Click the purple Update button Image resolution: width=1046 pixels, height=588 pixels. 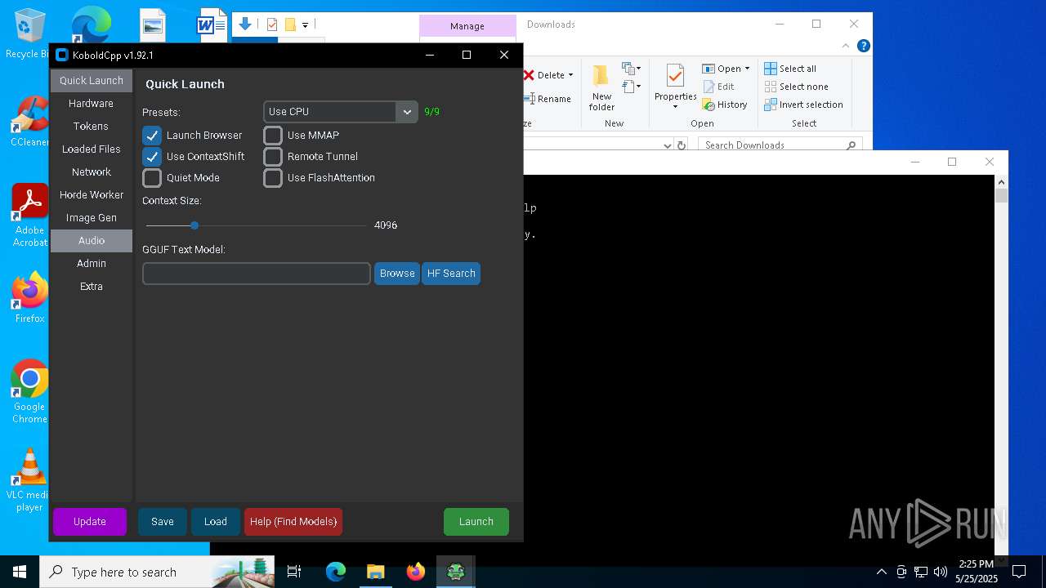[90, 522]
